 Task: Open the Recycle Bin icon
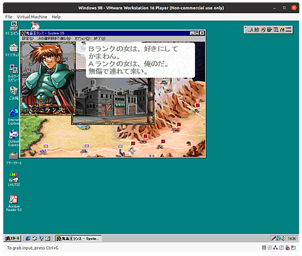(14, 91)
